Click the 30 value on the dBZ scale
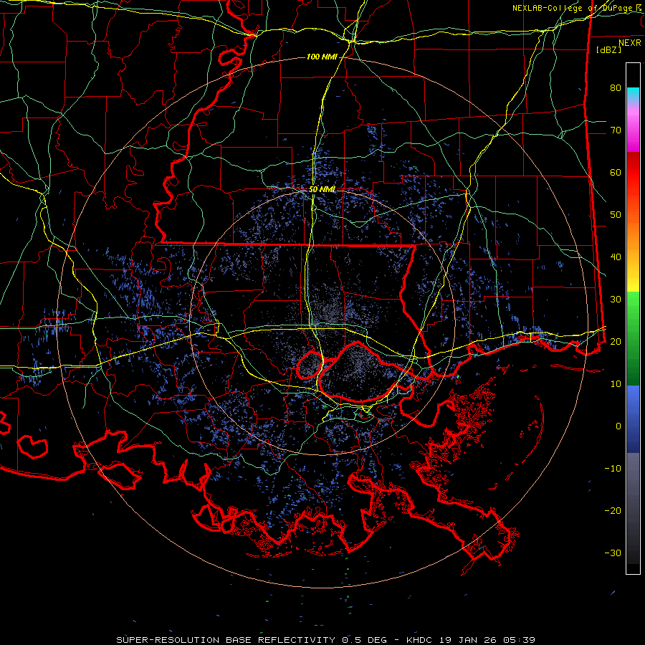 coord(616,300)
